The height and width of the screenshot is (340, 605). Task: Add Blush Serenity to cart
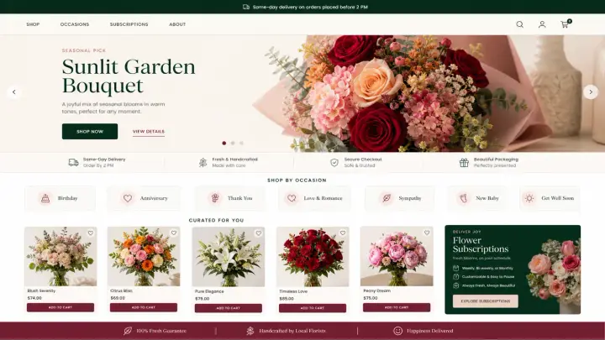(x=60, y=307)
